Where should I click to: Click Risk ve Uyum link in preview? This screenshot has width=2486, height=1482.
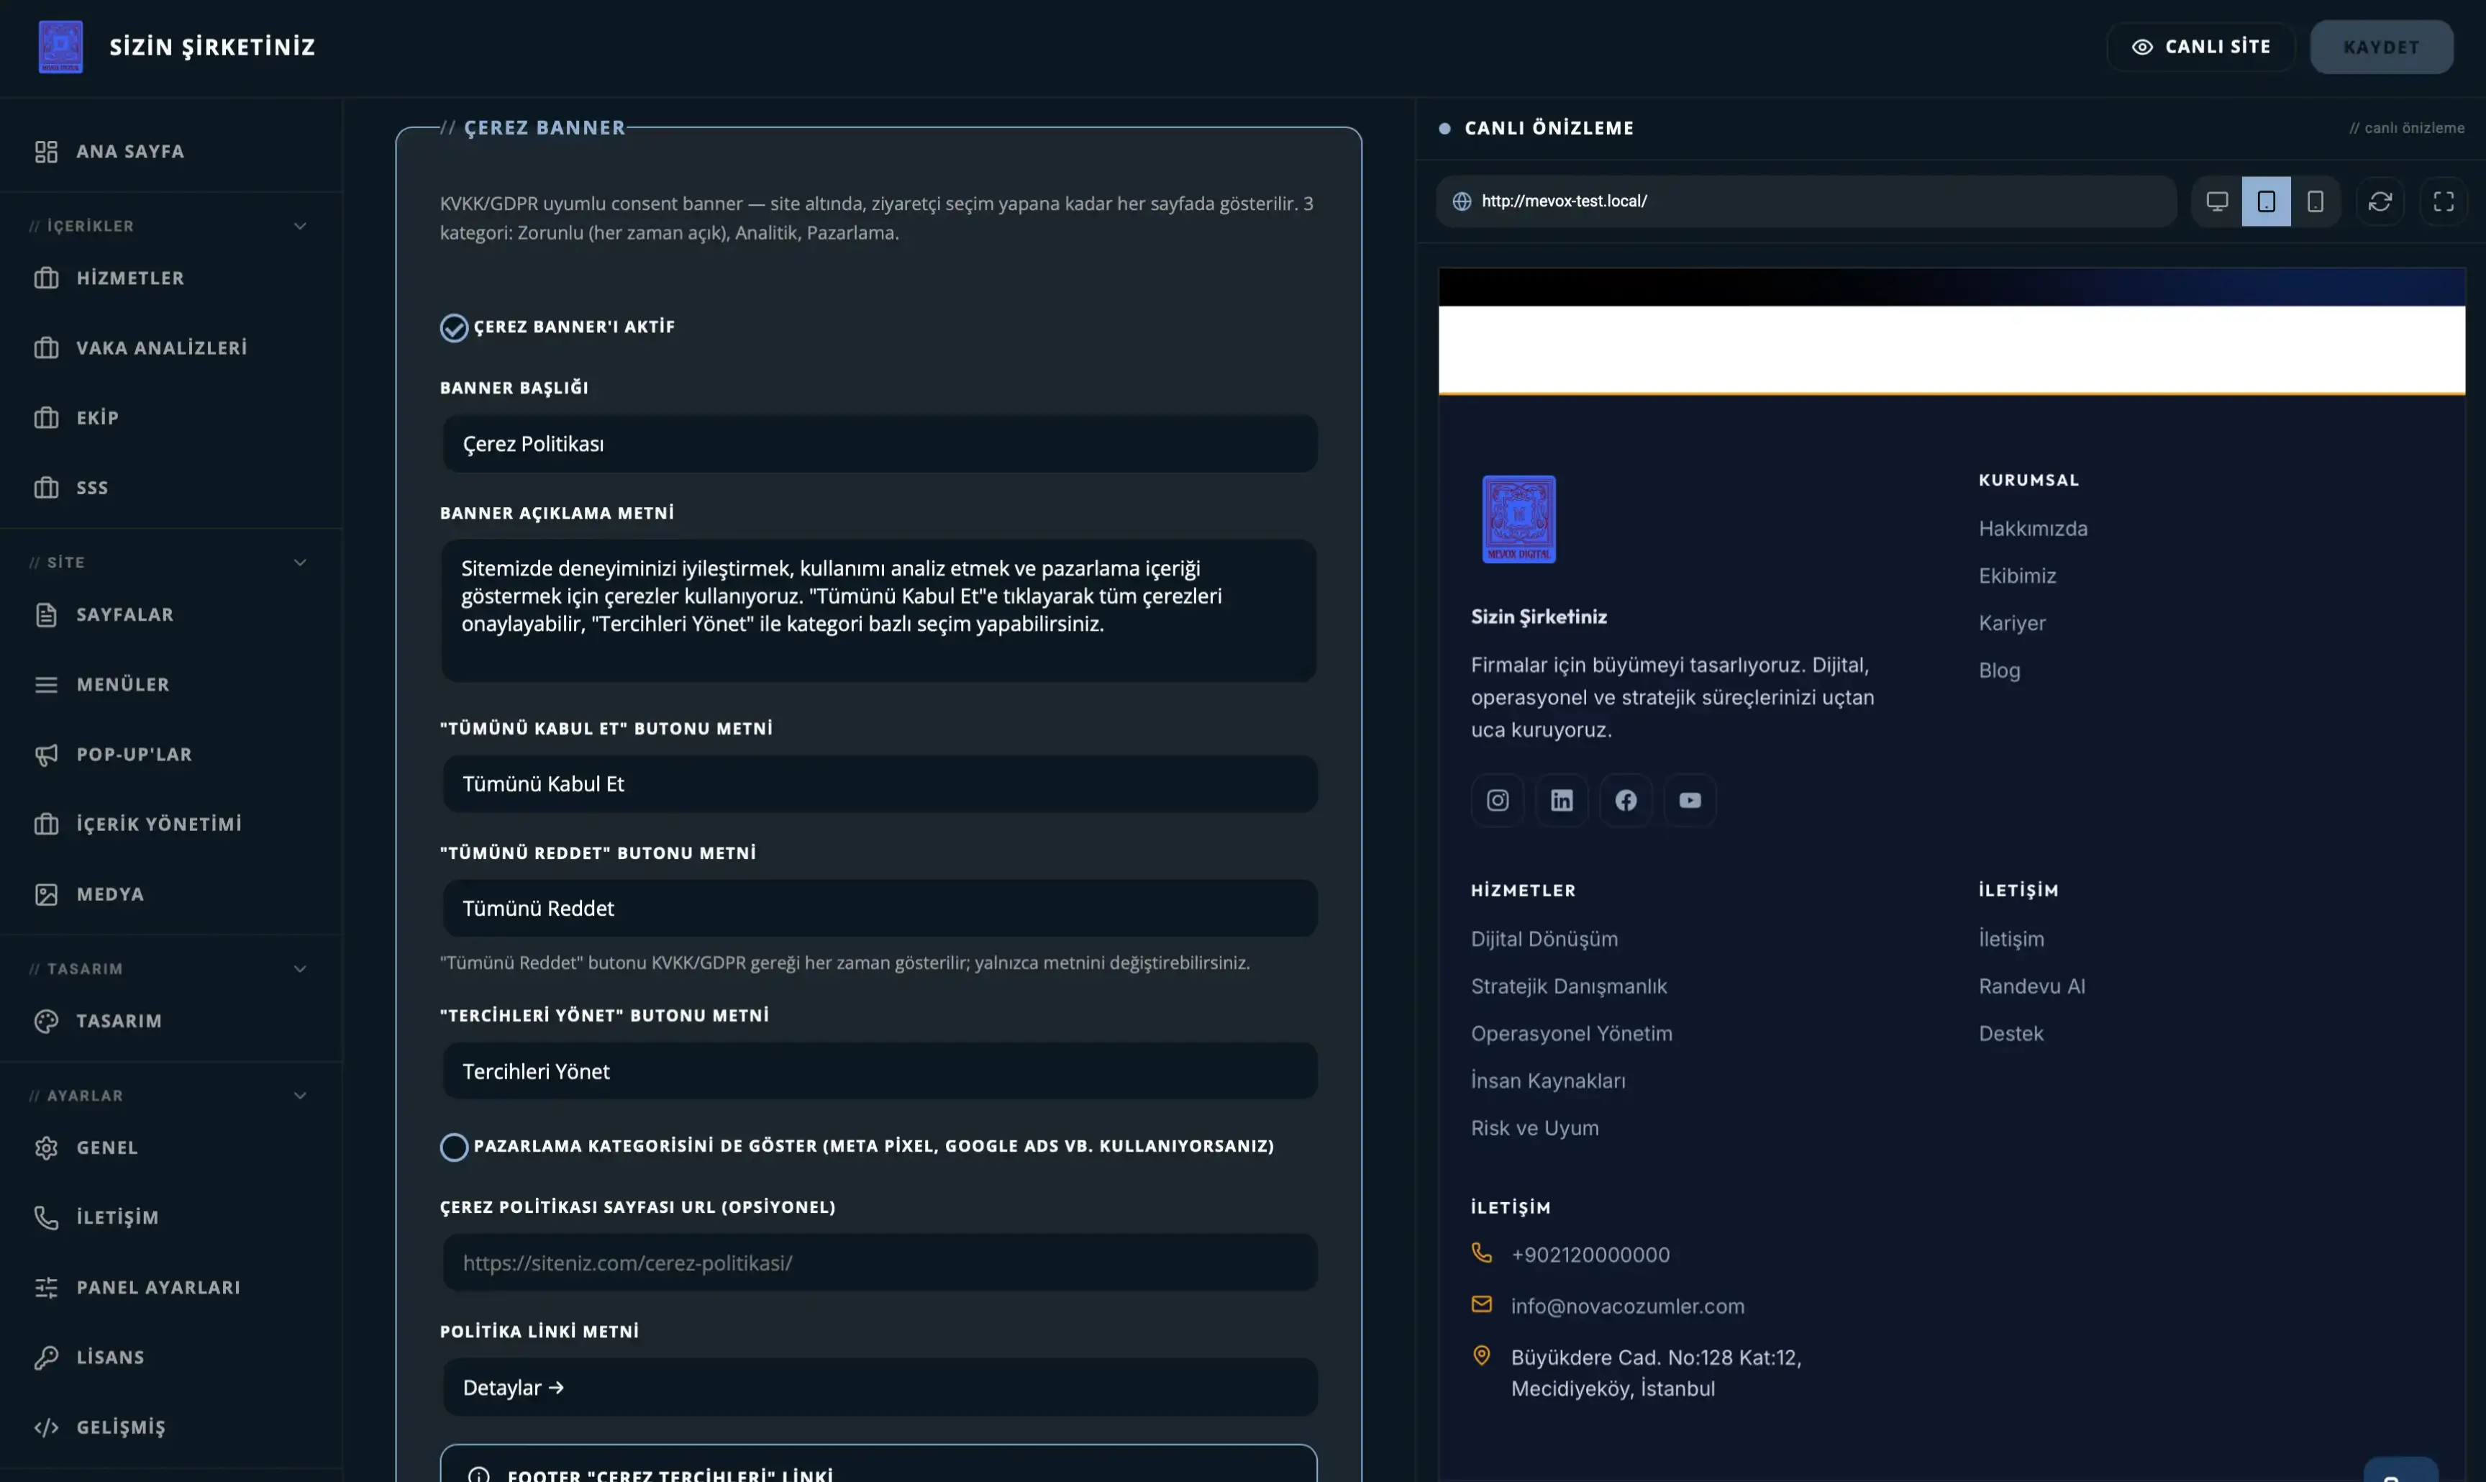coord(1534,1129)
